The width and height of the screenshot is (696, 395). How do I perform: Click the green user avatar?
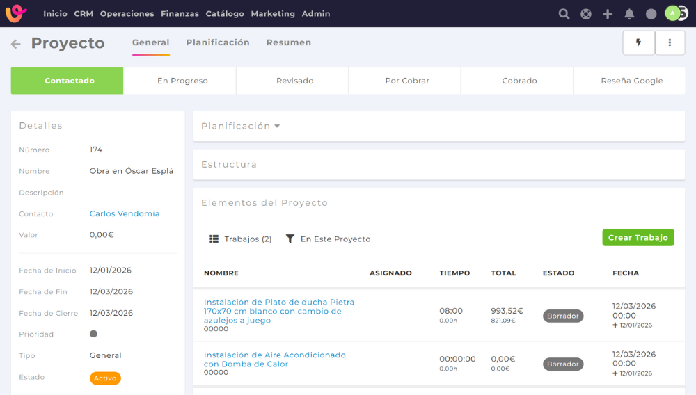tap(672, 13)
